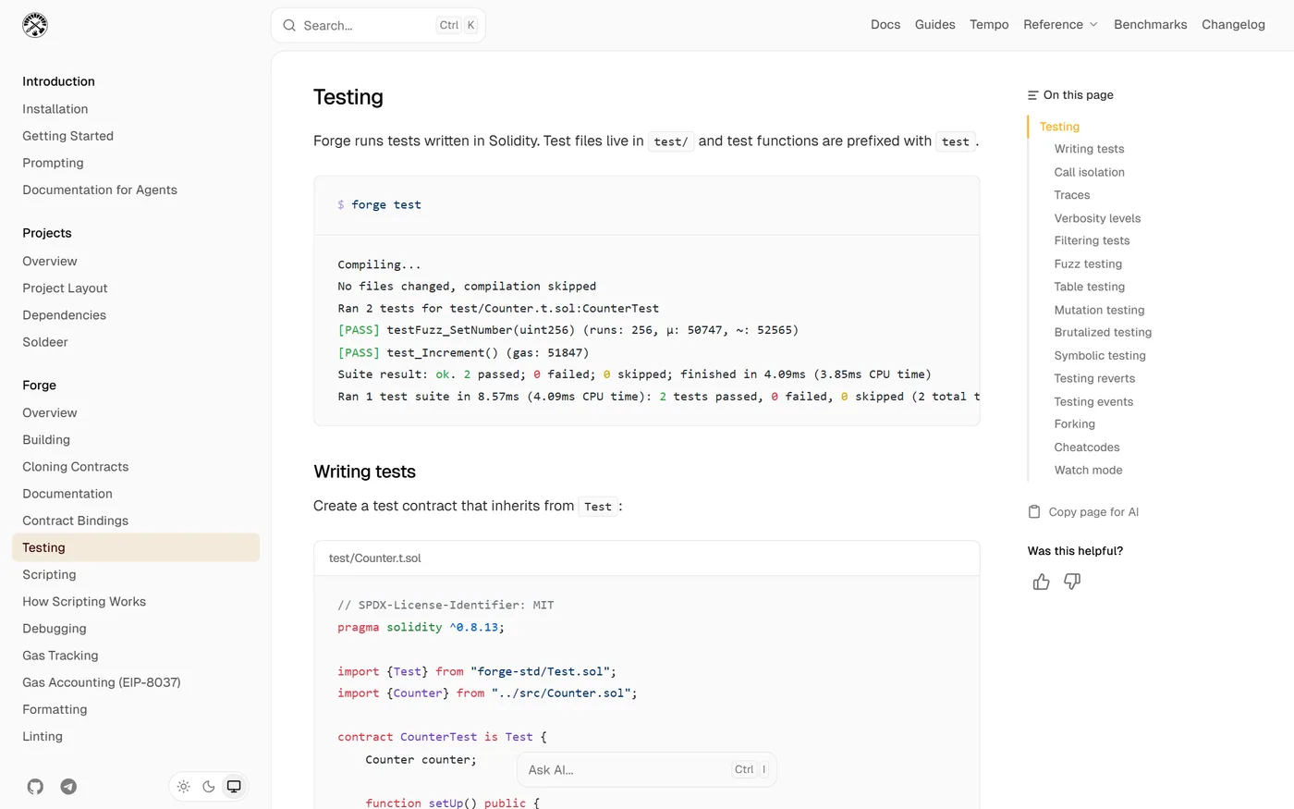Click the thumbs down icon
The image size is (1294, 809).
(x=1072, y=582)
